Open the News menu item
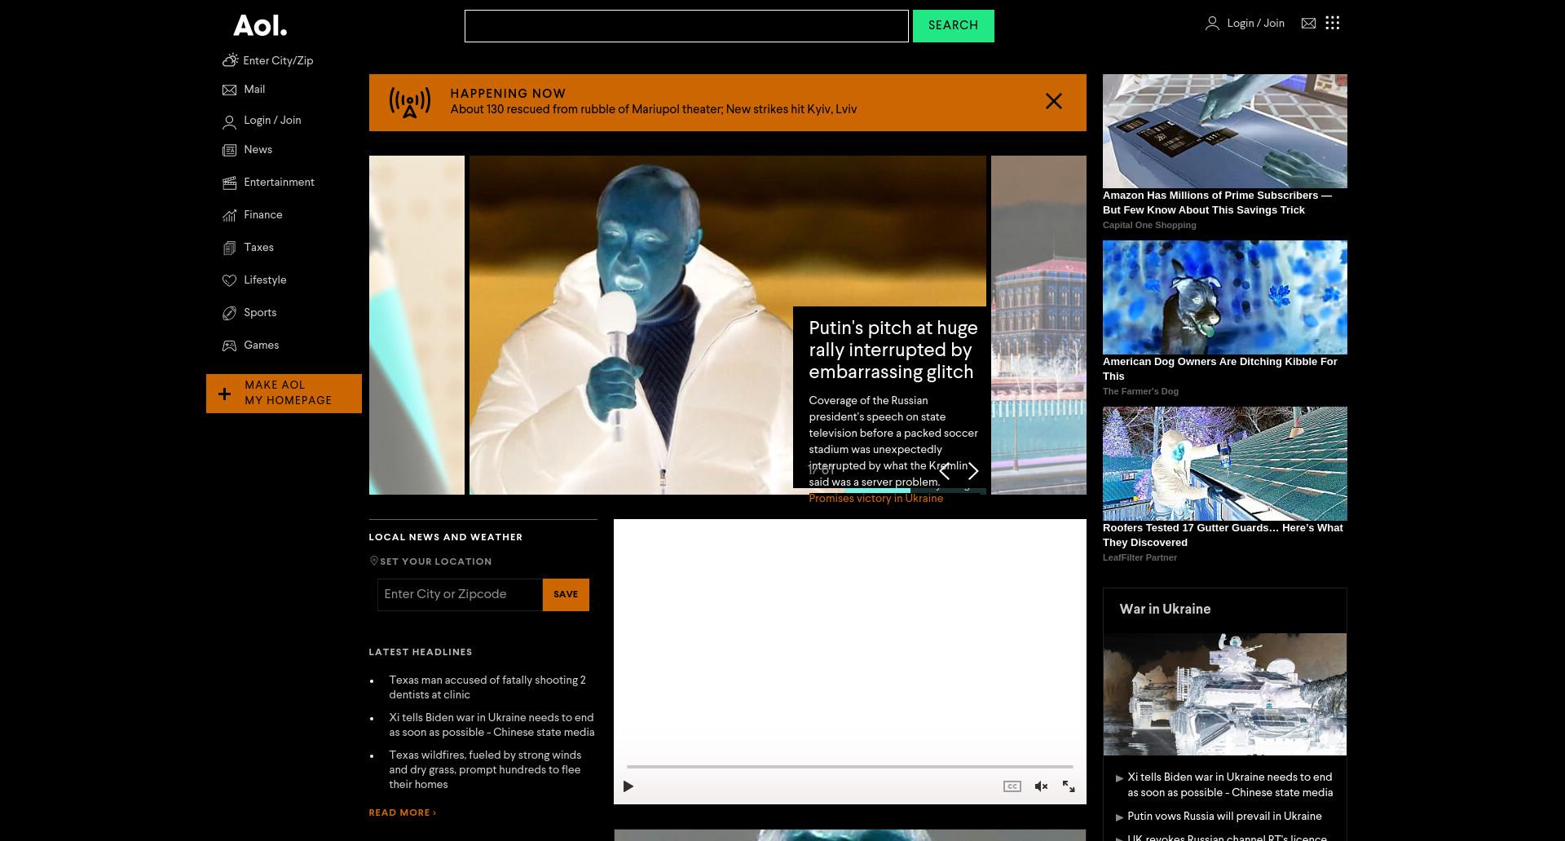 pos(258,150)
